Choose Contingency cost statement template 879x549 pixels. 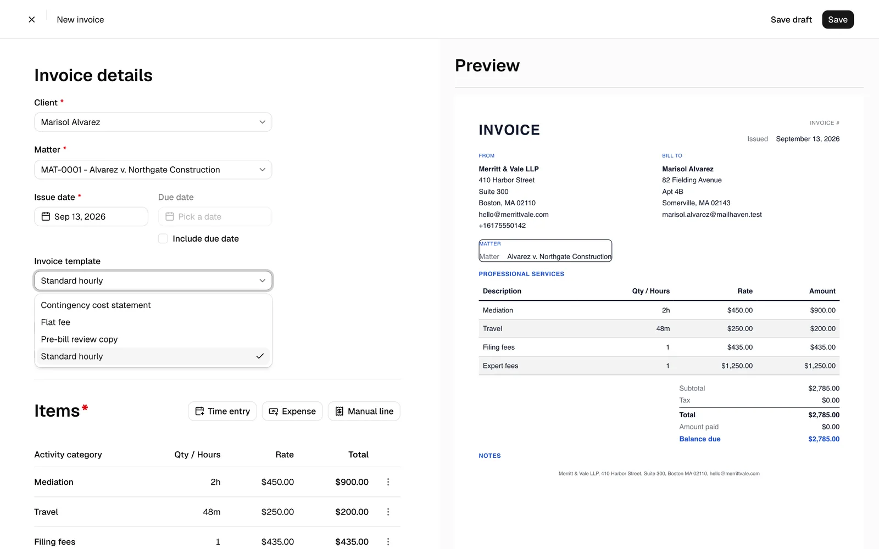153,305
